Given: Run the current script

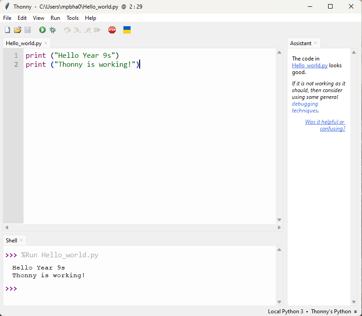Looking at the screenshot, I should [42, 29].
